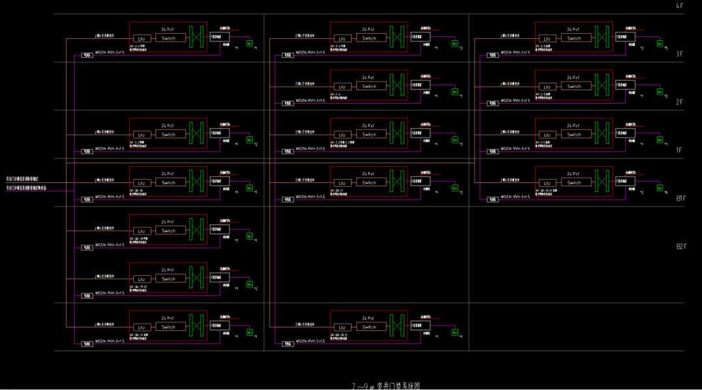Click the Switch box in left column bottom row
Screen dimensions: 702x390
pyautogui.click(x=168, y=327)
